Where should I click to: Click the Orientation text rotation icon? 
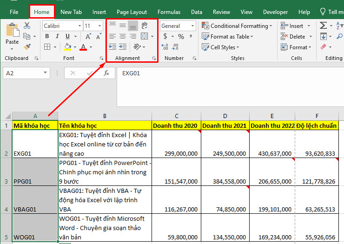(137, 47)
